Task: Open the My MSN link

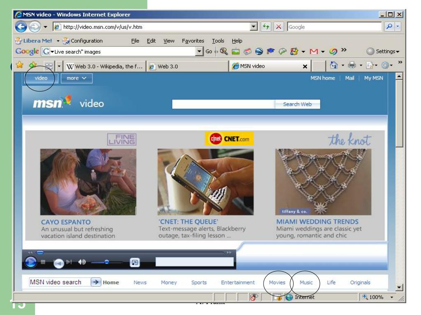Action: (373, 78)
